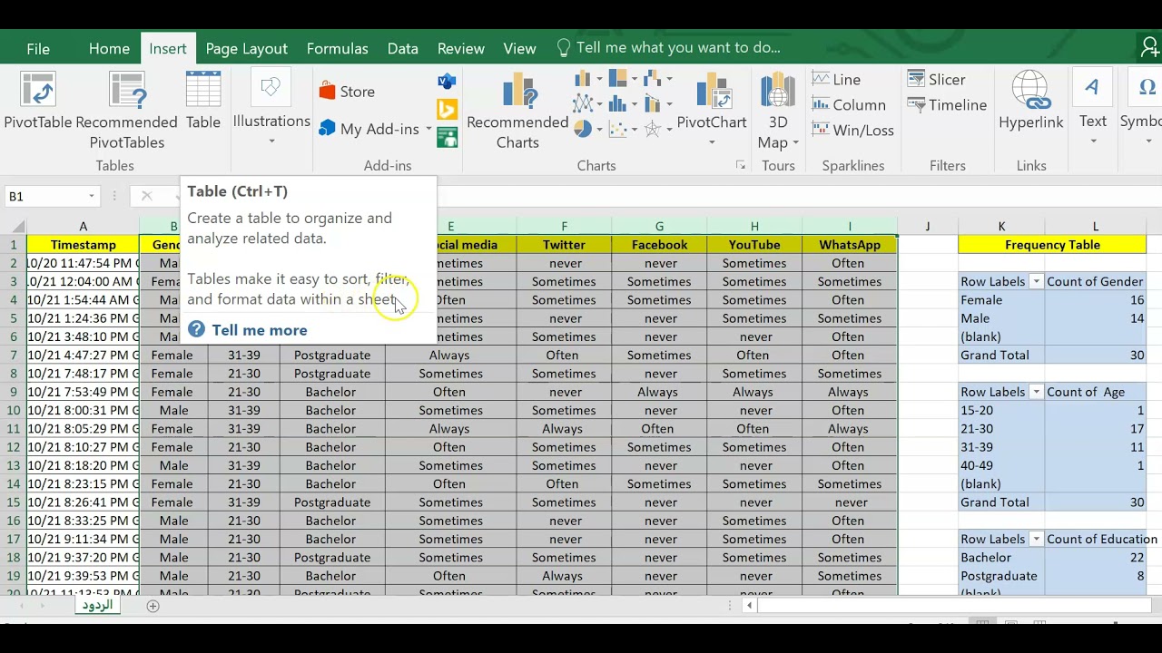Insert a Line sparkline
This screenshot has width=1162, height=653.
tap(836, 80)
